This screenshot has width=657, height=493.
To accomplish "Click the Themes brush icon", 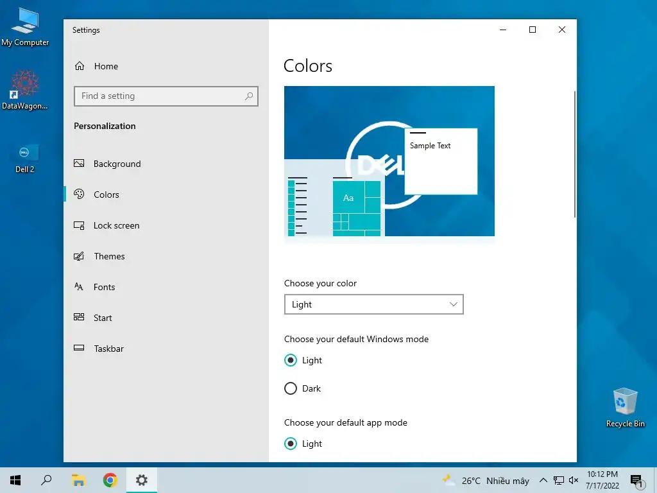I will pos(79,256).
